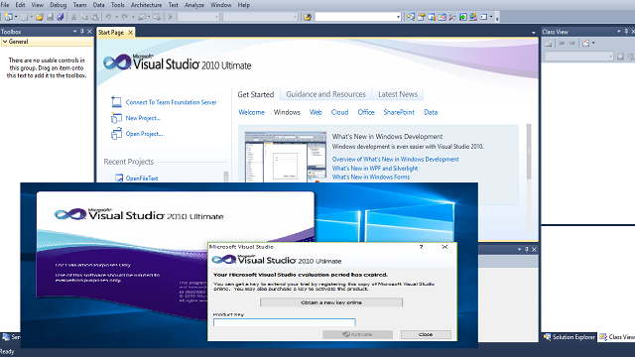Toggle the bottom panel auto-hide pin
This screenshot has width=635, height=357.
pyautogui.click(x=527, y=249)
